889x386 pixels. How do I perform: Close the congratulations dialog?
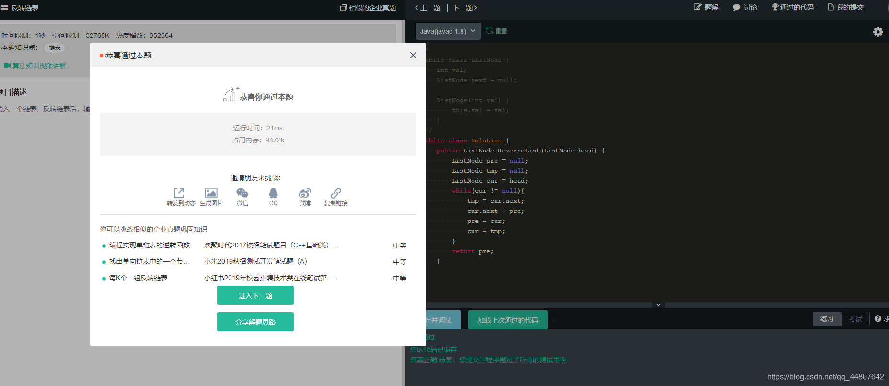[413, 55]
